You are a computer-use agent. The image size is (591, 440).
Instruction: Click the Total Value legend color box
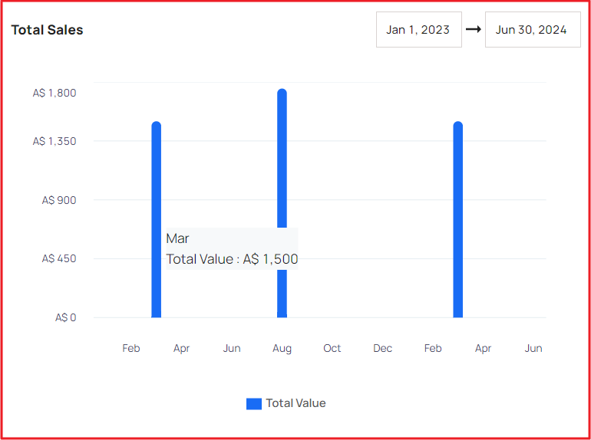(253, 403)
